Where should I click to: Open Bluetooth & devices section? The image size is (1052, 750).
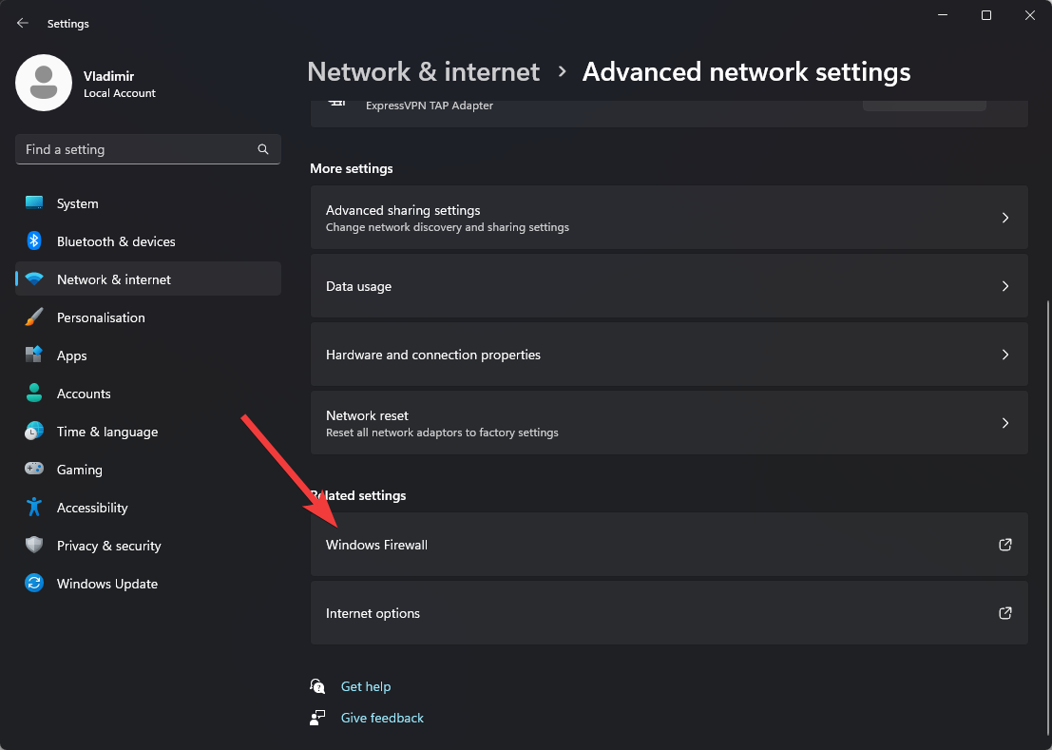point(116,241)
